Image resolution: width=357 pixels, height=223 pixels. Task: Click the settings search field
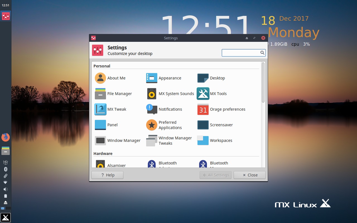[x=242, y=53]
